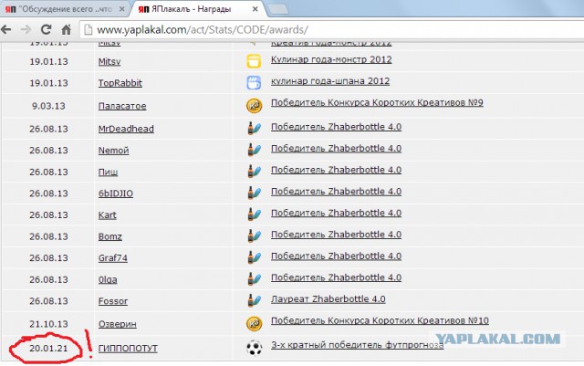Open user TopRabbit's profile link
584x366 pixels.
coord(120,83)
